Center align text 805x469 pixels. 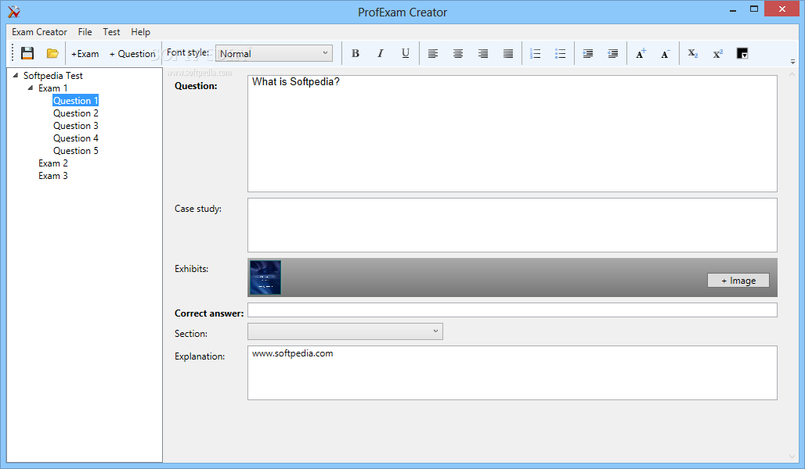(458, 53)
